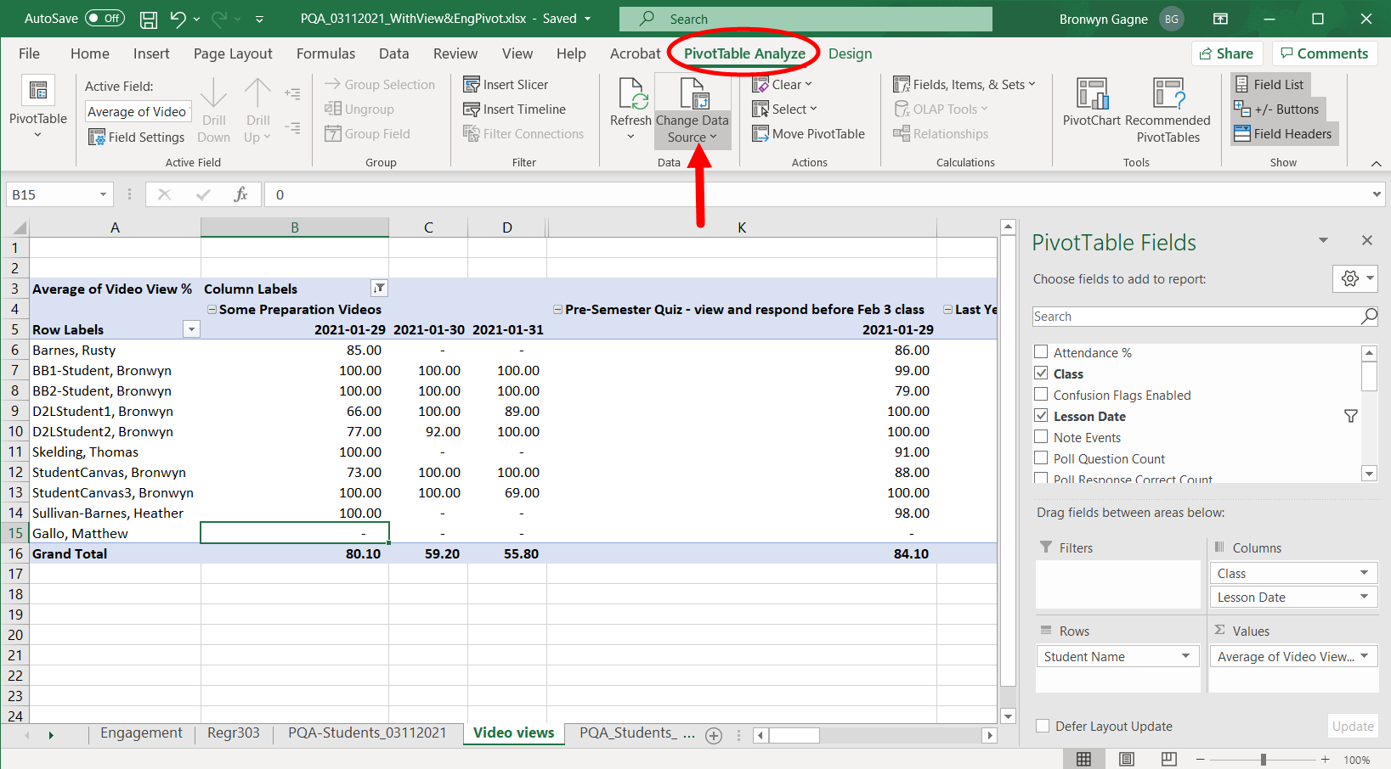This screenshot has height=769, width=1391.
Task: Open the Engagement sheet tab
Action: [141, 733]
